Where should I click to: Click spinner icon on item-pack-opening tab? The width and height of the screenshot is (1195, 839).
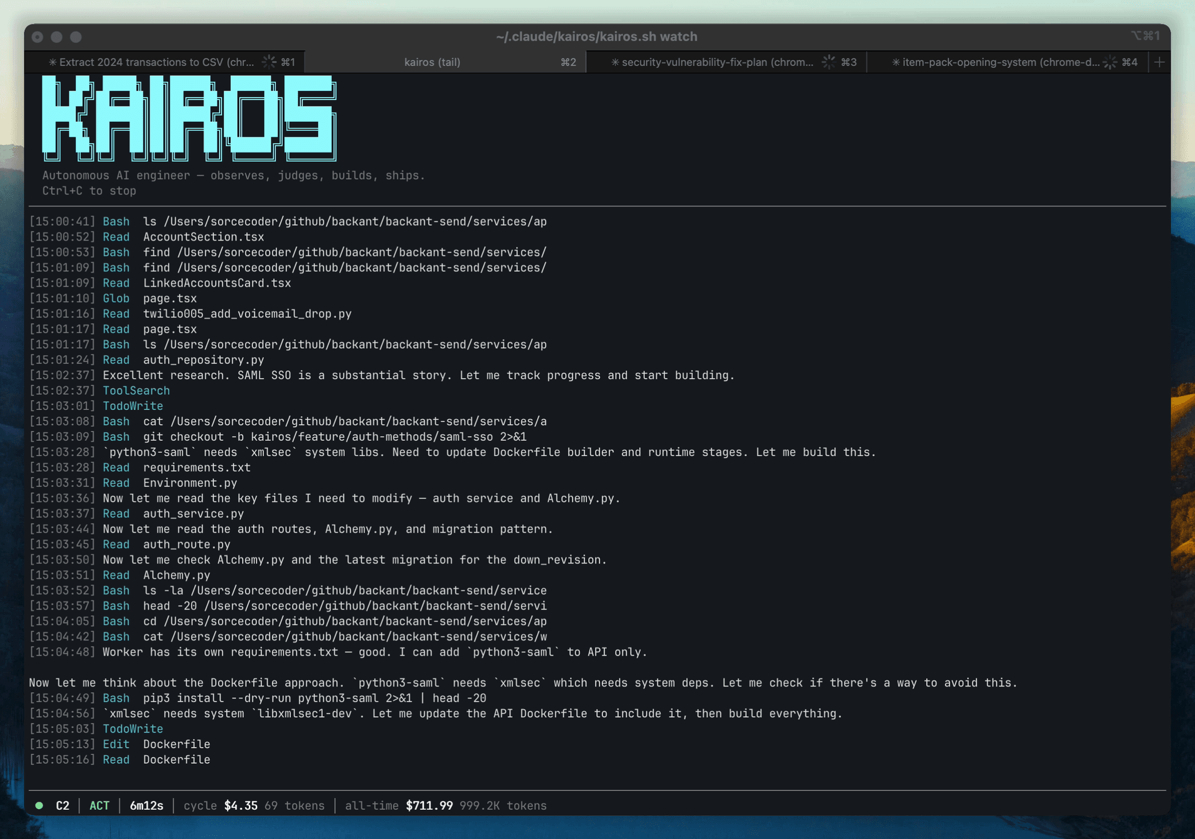click(x=1110, y=62)
